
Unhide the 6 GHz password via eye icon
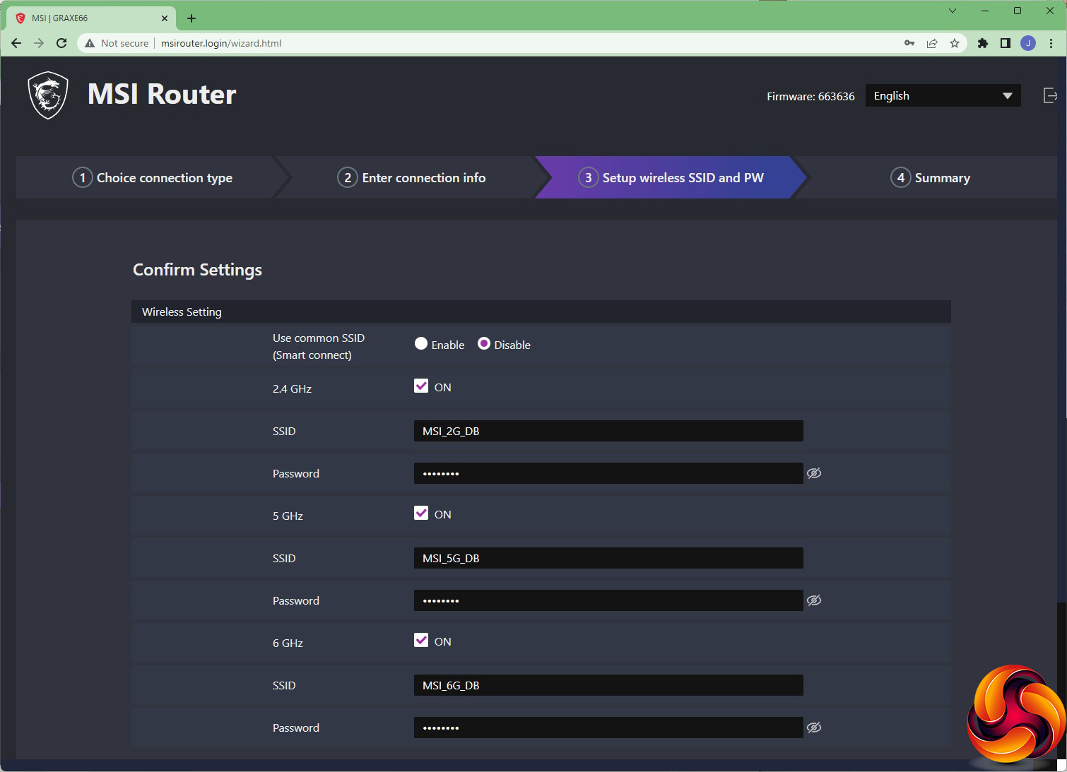[x=814, y=728]
